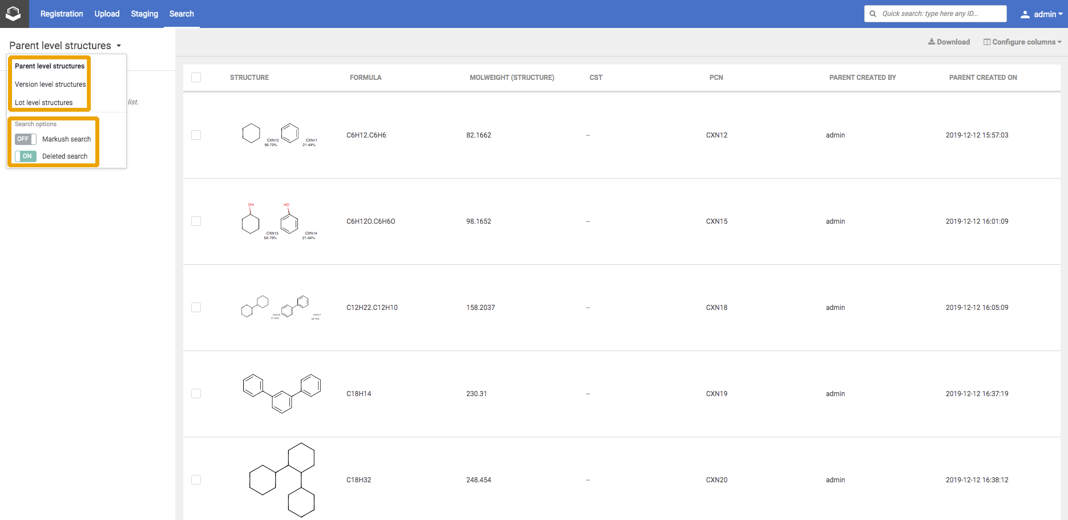Select Version level structures option
Viewport: 1068px width, 520px height.
tap(49, 84)
